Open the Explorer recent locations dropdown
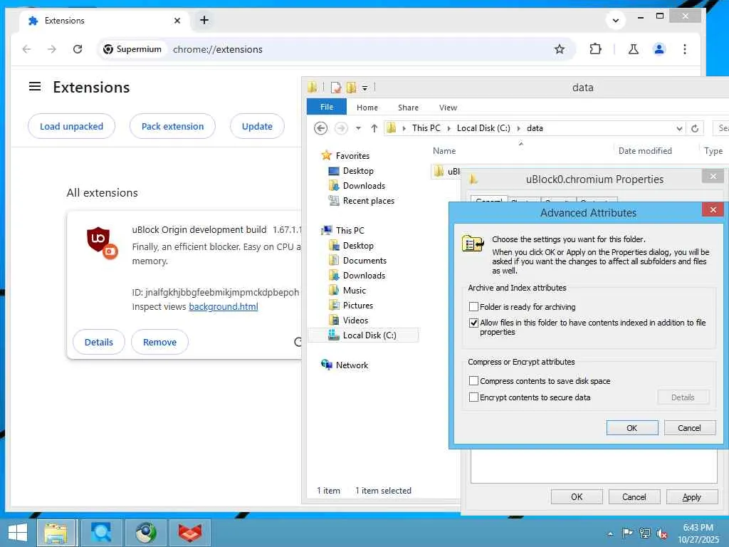Image resolution: width=729 pixels, height=547 pixels. point(359,128)
